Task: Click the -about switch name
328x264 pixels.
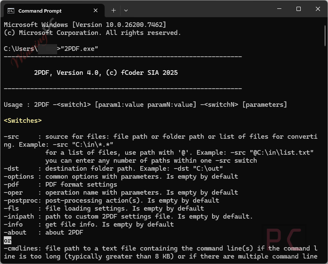Action: (15, 232)
